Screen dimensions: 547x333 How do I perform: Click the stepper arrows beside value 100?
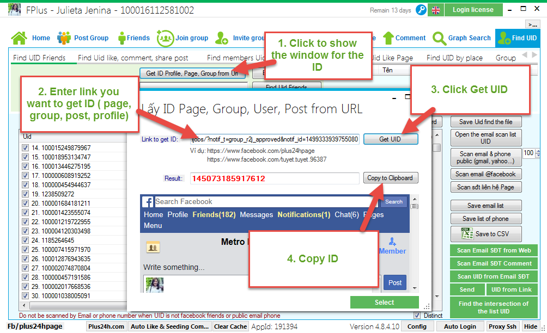tap(538, 153)
